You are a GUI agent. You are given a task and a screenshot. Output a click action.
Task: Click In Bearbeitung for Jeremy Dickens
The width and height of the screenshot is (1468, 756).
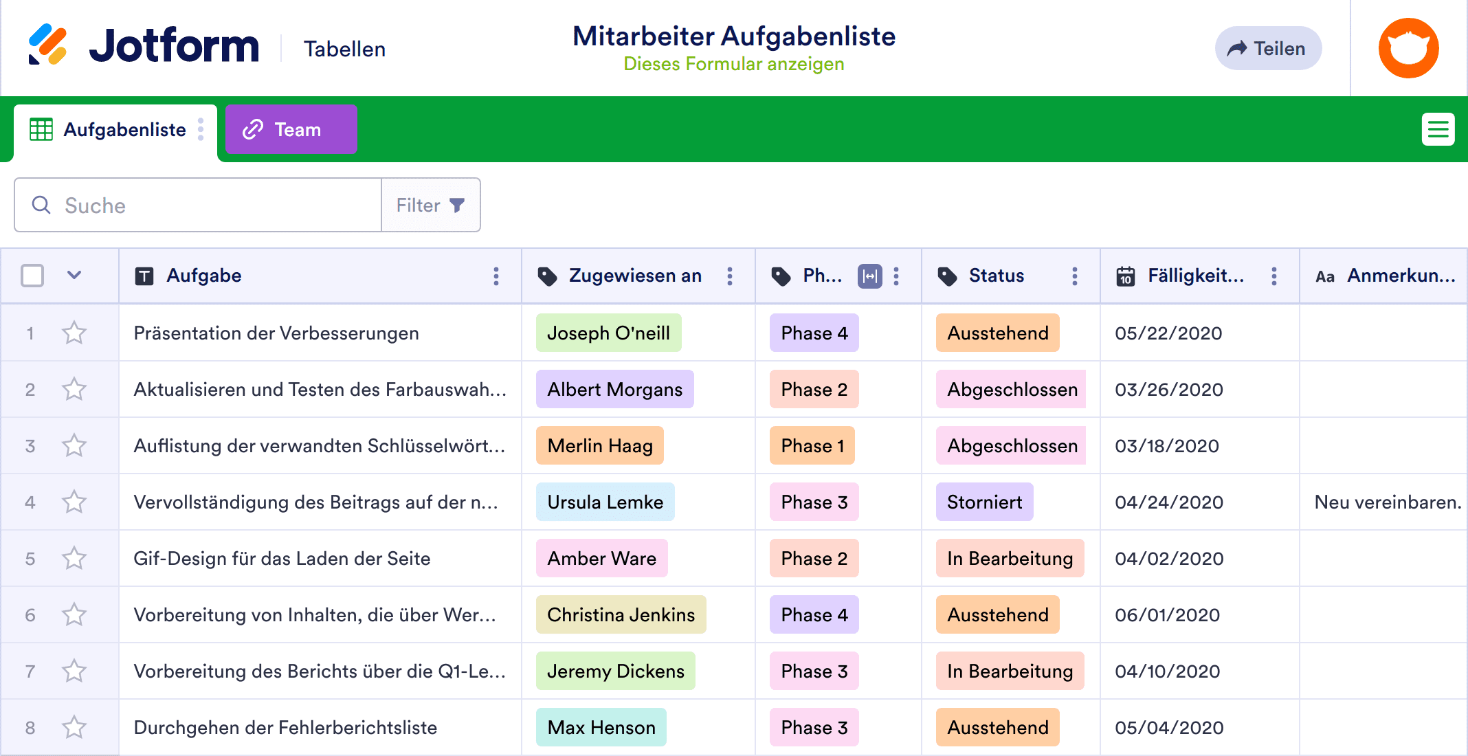click(1010, 671)
